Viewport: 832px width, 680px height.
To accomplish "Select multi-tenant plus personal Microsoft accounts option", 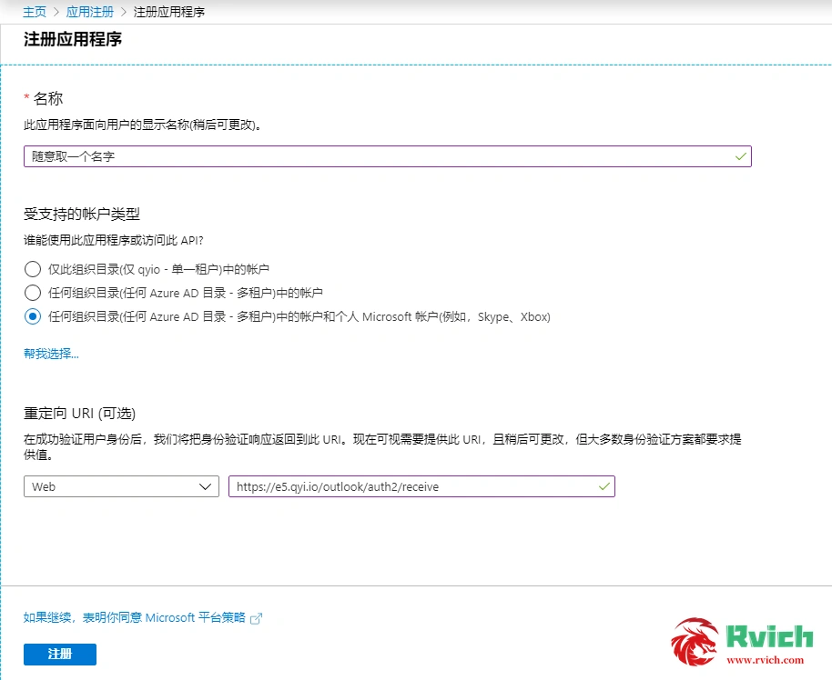I will [x=33, y=317].
